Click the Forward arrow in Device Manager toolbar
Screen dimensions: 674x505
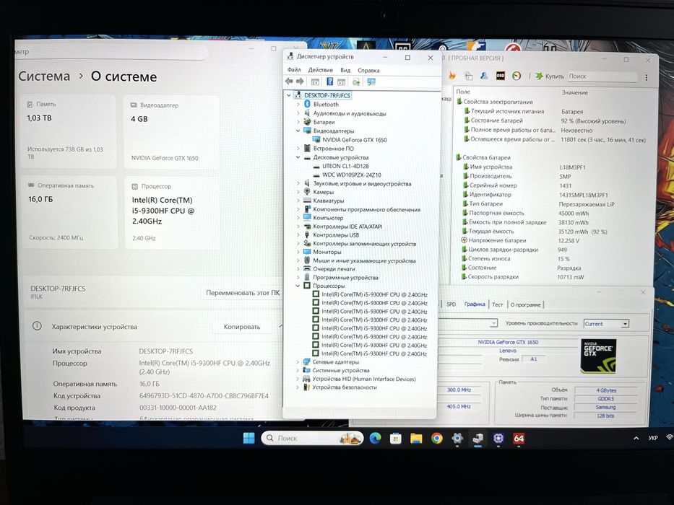[x=300, y=82]
